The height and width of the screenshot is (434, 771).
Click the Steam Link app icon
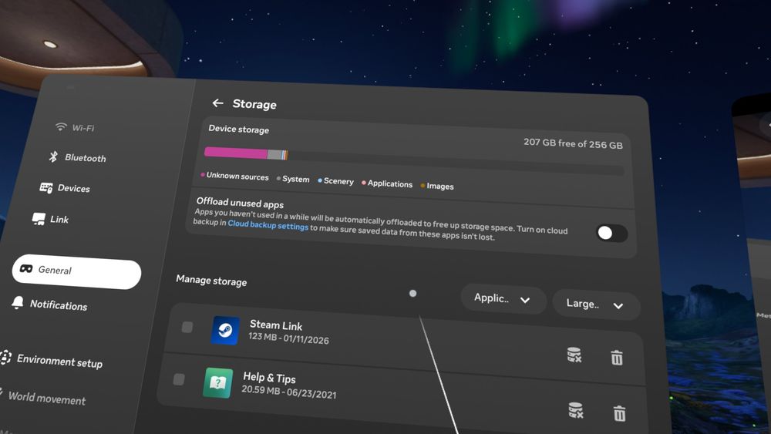[x=225, y=330]
